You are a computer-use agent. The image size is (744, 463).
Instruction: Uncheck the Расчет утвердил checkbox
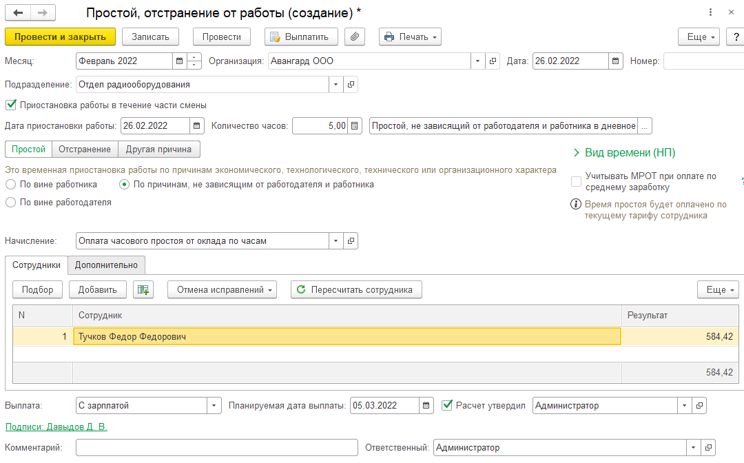[447, 405]
